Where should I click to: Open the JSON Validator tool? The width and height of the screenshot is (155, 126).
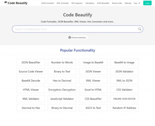click(124, 71)
